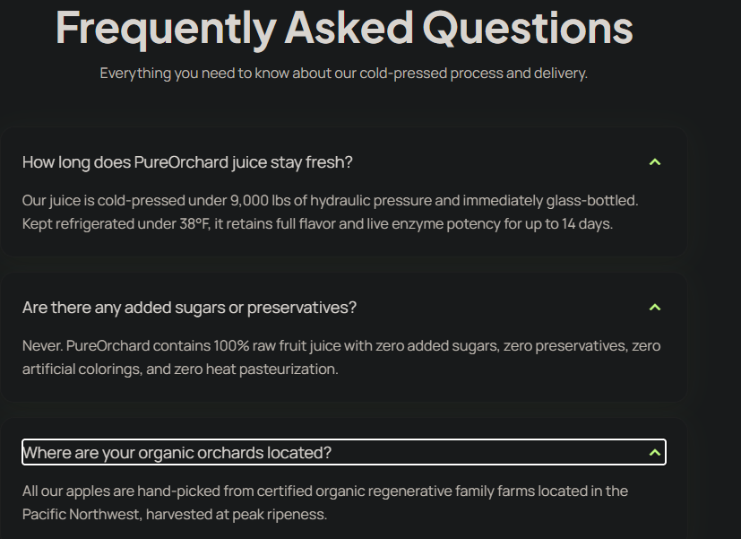Click the 'zero heat pasteurization' text

(x=255, y=369)
